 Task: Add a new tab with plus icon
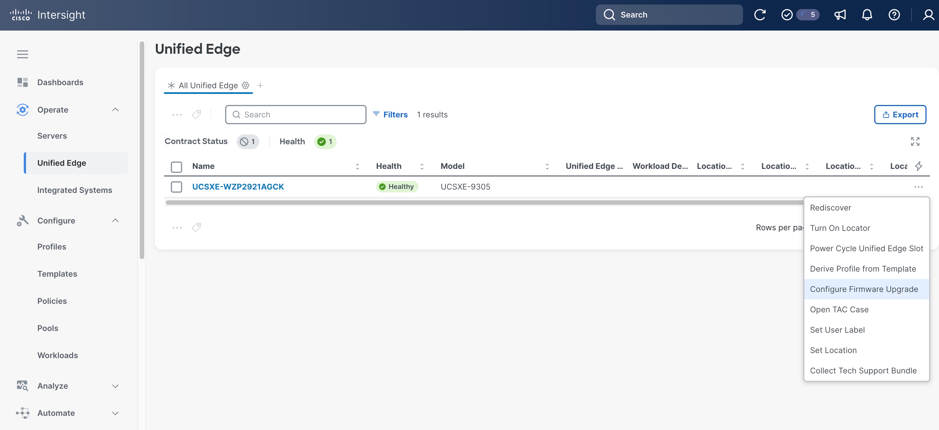click(x=260, y=85)
